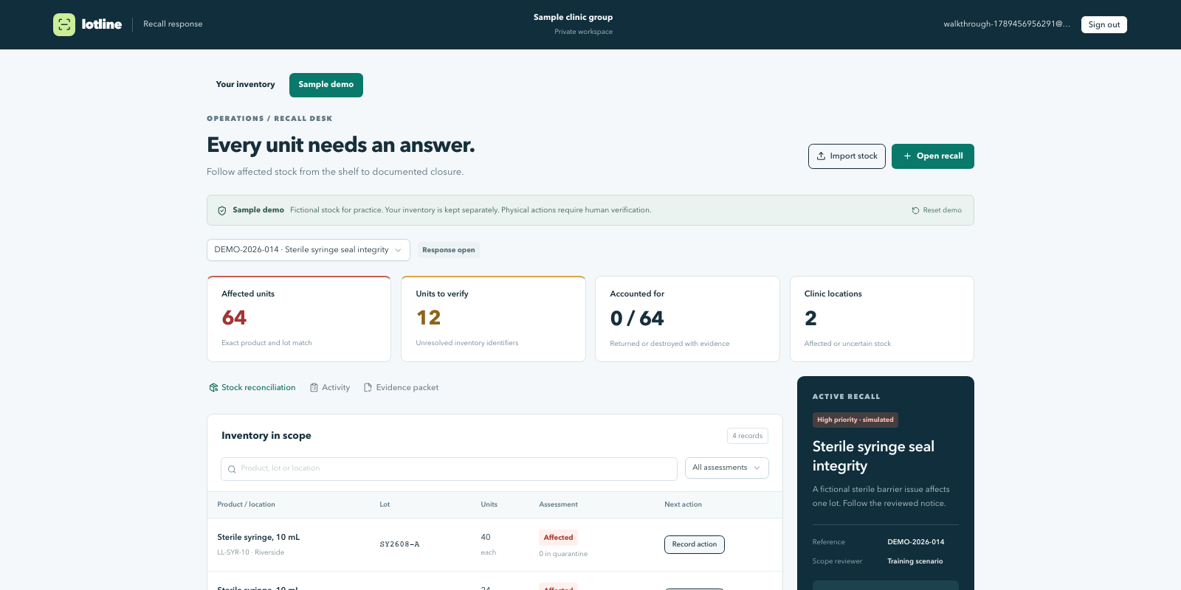Switch to Your inventory tab
The image size is (1181, 590).
click(245, 85)
